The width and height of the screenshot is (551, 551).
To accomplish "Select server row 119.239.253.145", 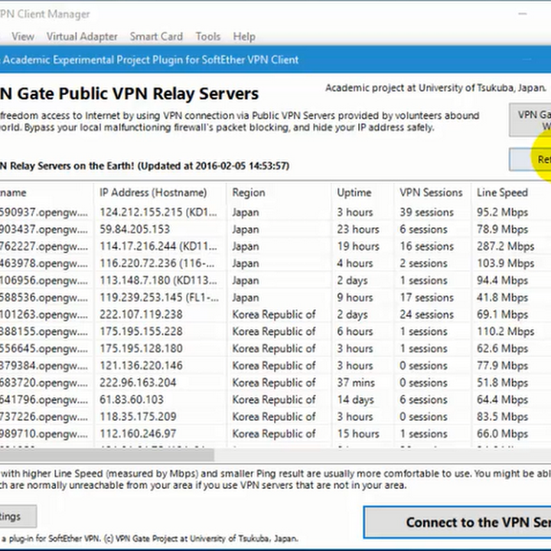I will (x=275, y=298).
